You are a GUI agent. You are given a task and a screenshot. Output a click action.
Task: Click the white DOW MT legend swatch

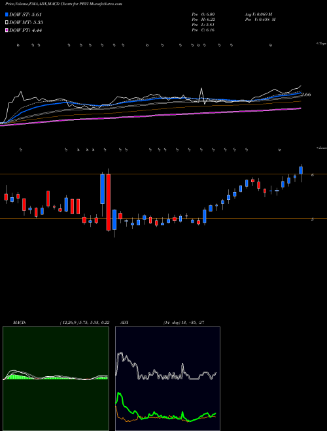click(x=7, y=23)
